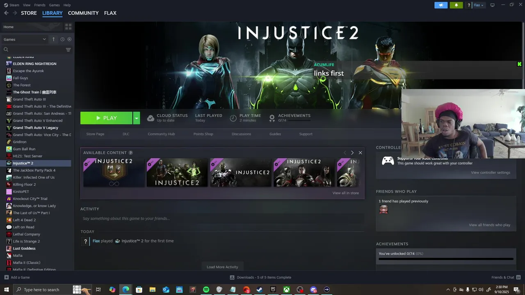
Task: Open advanced filter options icon
Action: point(68,50)
